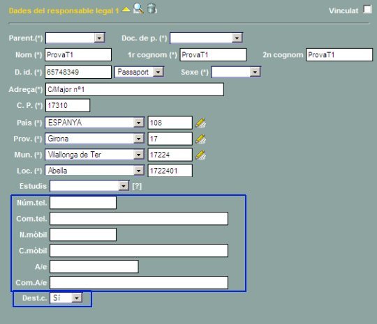Open the Mun. dropdown showing Vilallonga de Ter
This screenshot has width=377, height=324.
[x=95, y=155]
